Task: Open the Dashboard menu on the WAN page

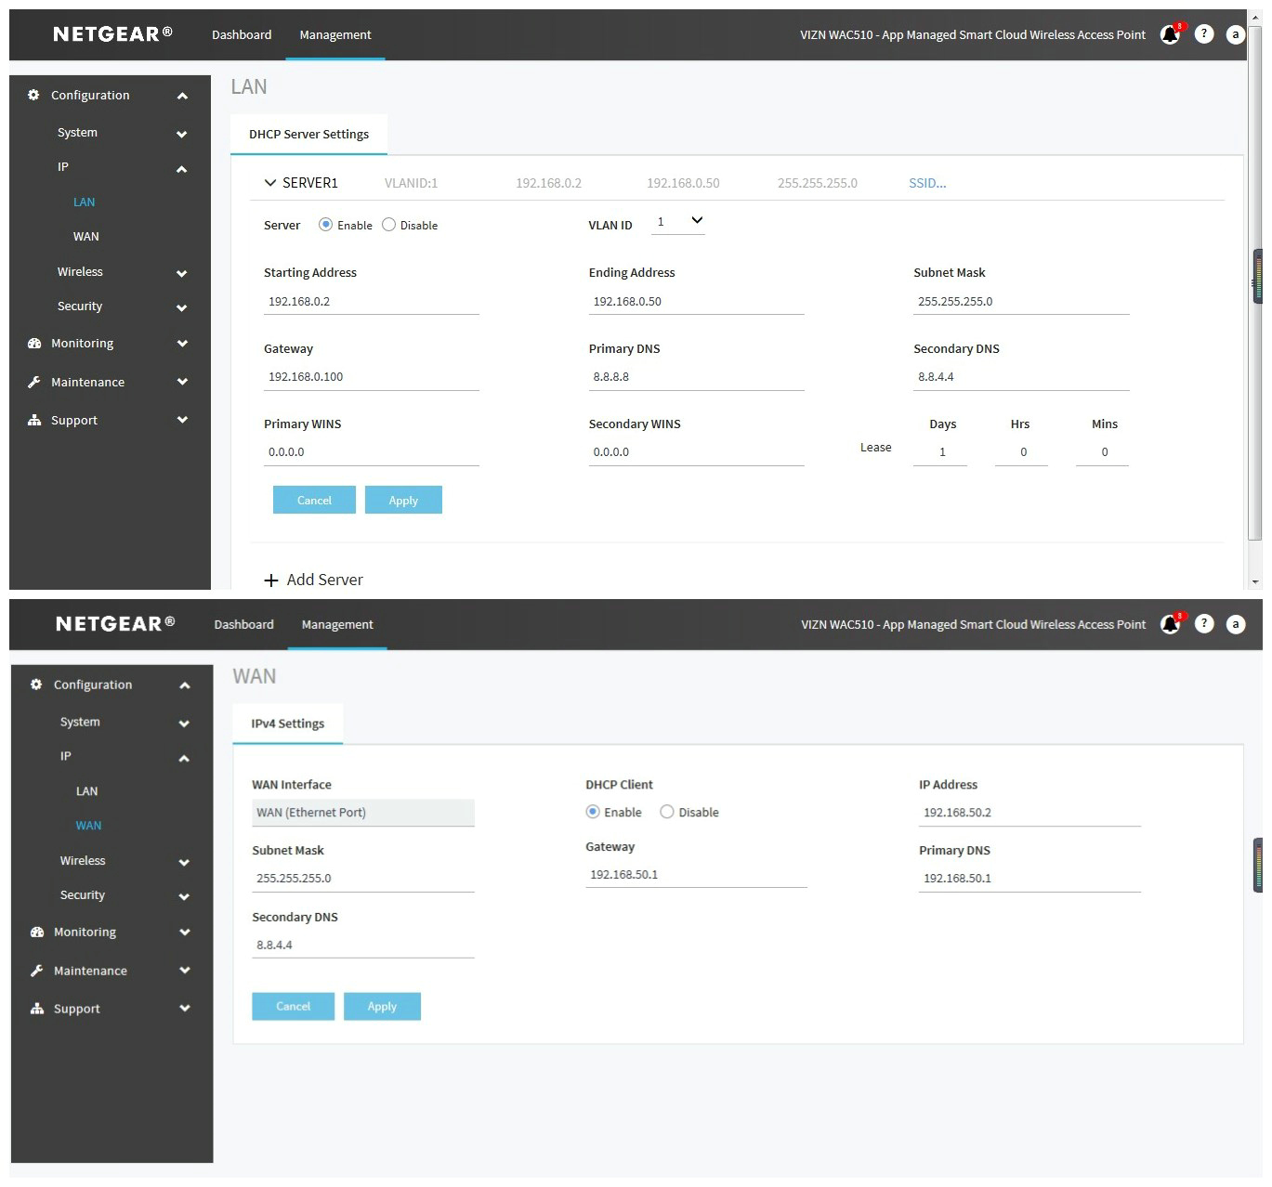Action: 243,624
